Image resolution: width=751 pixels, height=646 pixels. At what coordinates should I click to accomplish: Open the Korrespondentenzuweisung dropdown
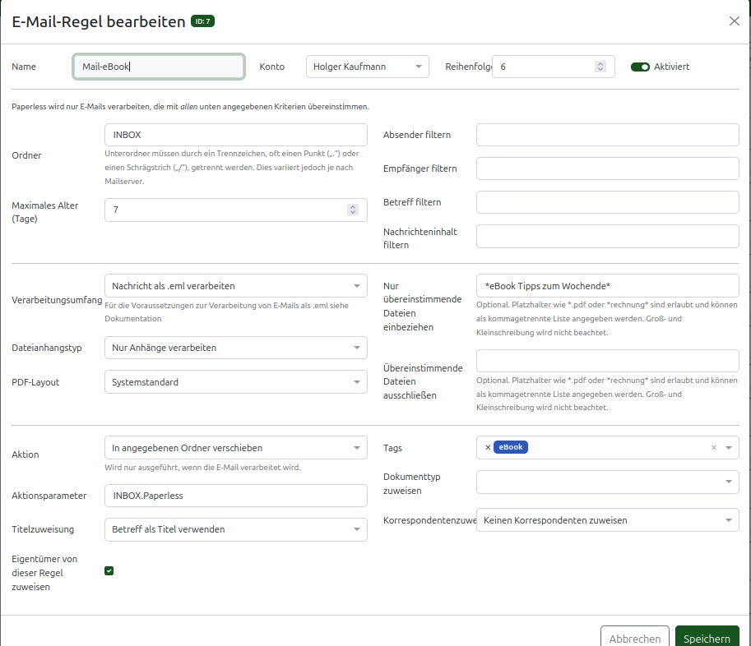pos(607,520)
